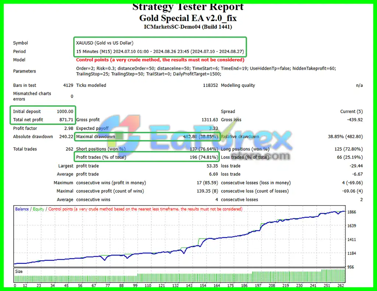This screenshot has width=377, height=291.
Task: Click consecutive loss value '-69.06 (4)'
Action: click(352, 191)
